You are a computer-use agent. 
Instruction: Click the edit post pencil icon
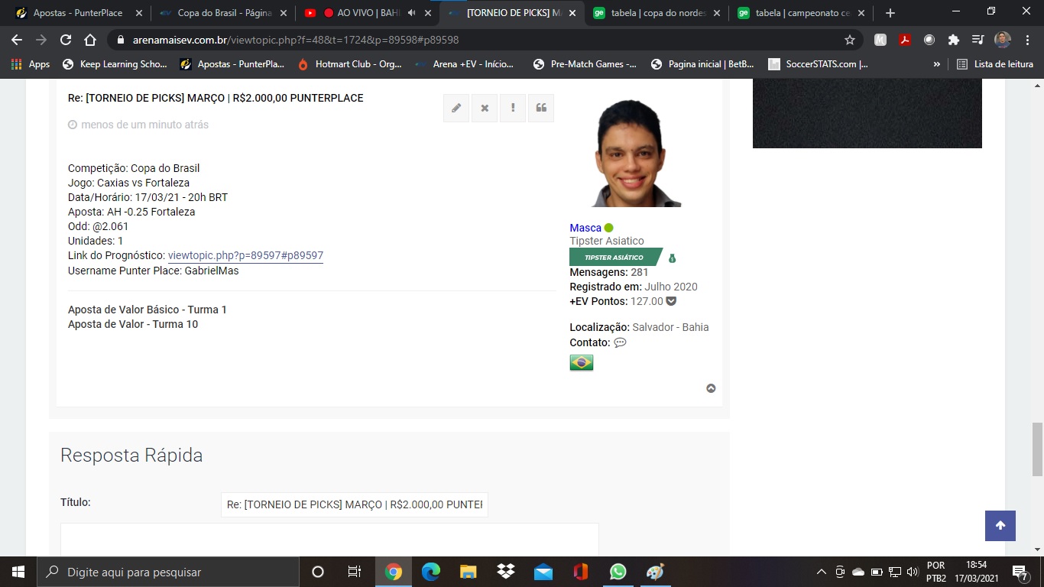[456, 109]
